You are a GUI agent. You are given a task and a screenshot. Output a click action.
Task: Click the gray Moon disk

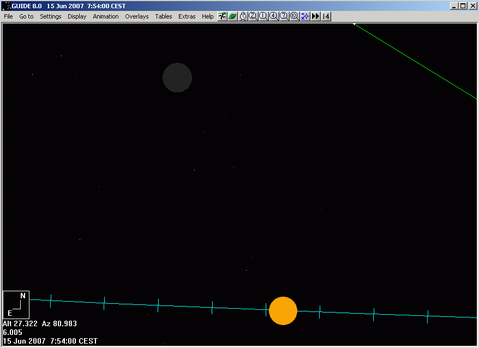tap(177, 77)
